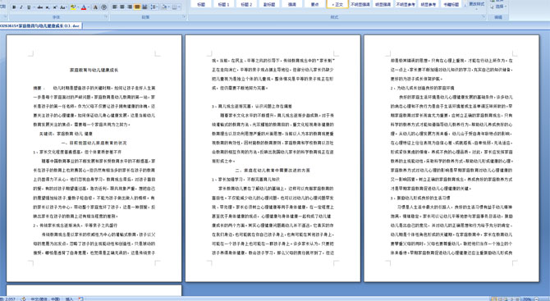Select the justify alignment button
The width and height of the screenshot is (550, 301).
coord(137,7)
